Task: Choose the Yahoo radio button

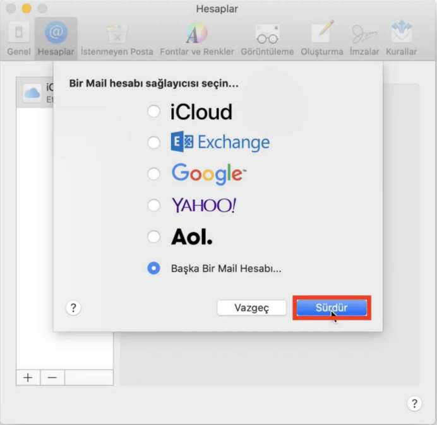Action: pyautogui.click(x=153, y=206)
